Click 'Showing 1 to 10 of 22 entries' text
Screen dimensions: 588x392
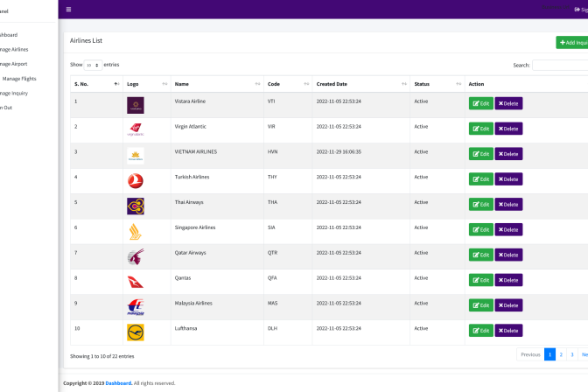coord(102,356)
